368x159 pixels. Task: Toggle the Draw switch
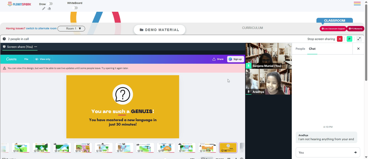pos(50,4)
